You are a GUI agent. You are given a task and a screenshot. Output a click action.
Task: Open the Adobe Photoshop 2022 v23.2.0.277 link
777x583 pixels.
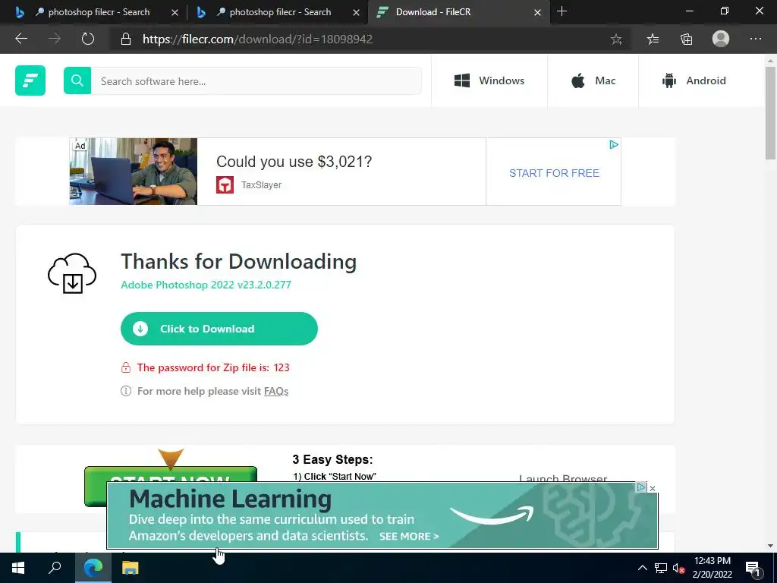pos(206,285)
